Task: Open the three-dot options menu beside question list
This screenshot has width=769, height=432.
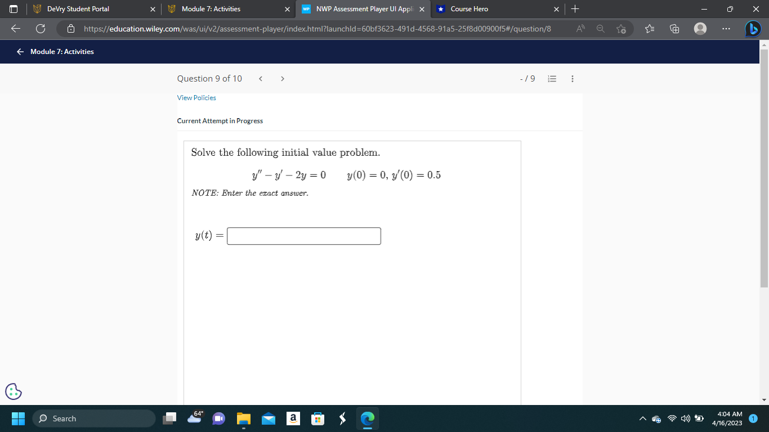Action: [x=572, y=79]
